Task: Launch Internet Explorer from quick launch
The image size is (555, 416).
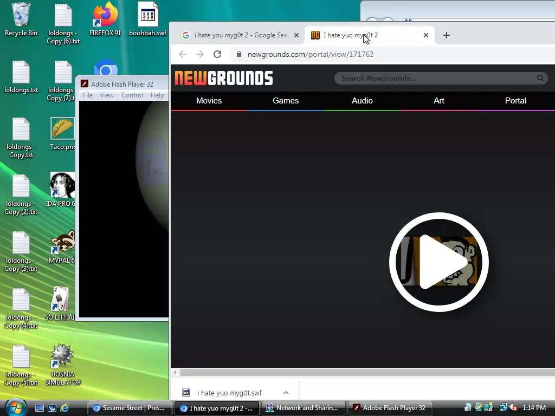Action: coord(64,408)
